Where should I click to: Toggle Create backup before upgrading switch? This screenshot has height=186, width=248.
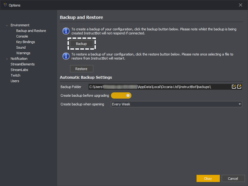[x=121, y=95]
